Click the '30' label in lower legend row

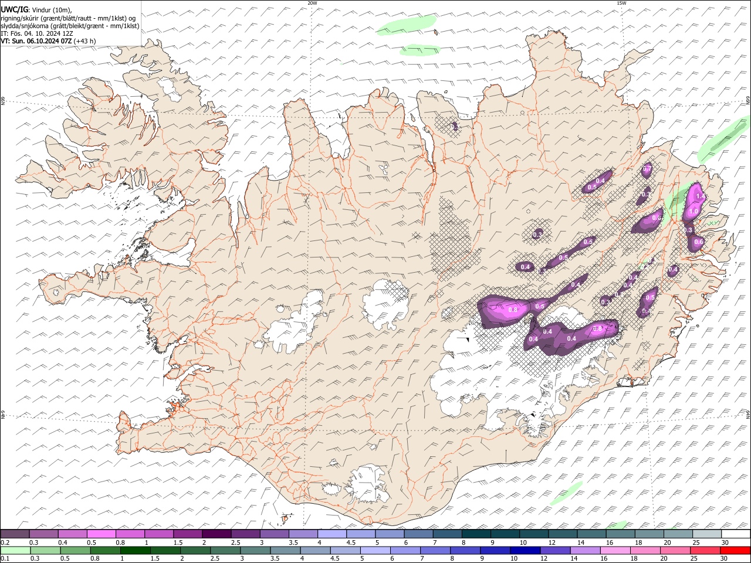[x=723, y=559]
